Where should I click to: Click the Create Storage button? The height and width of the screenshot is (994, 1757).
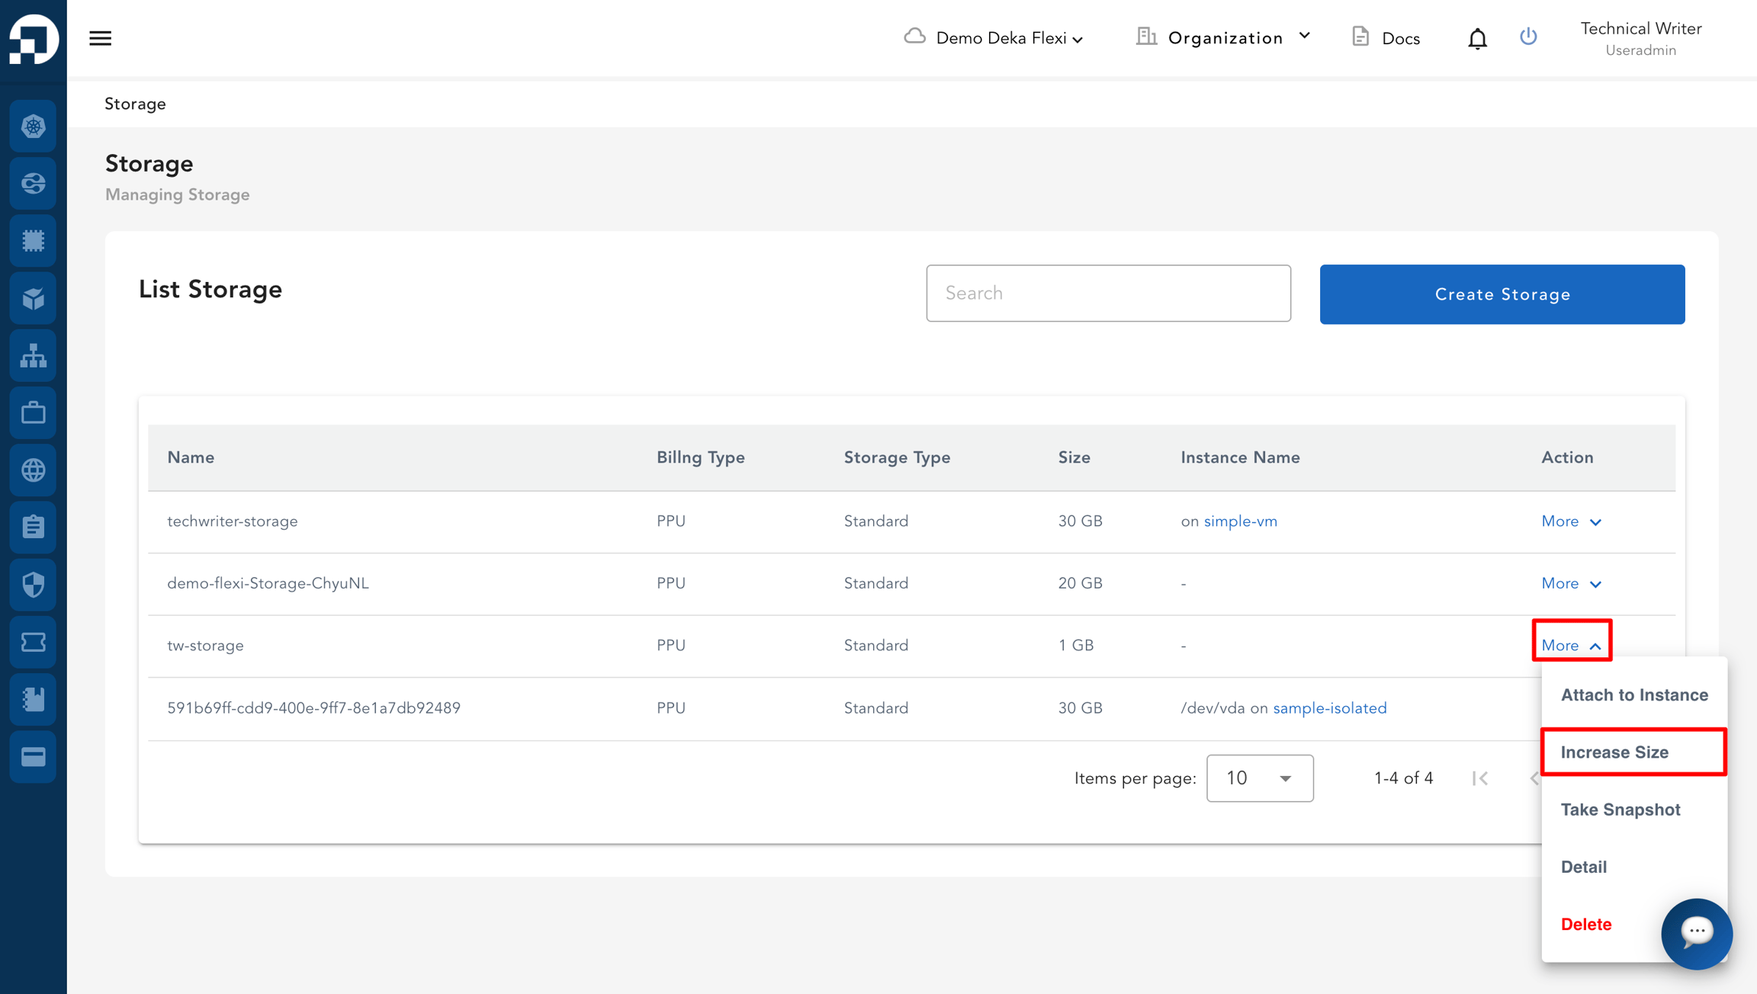point(1502,294)
